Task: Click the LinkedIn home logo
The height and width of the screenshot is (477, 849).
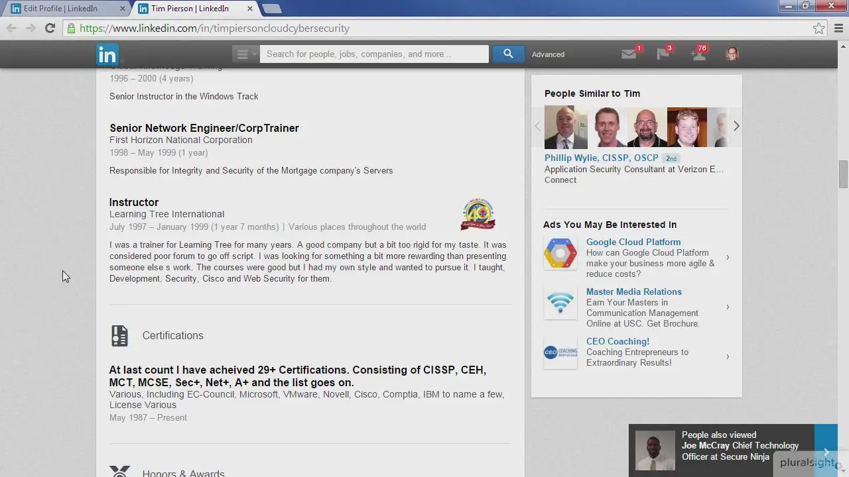Action: (x=107, y=54)
